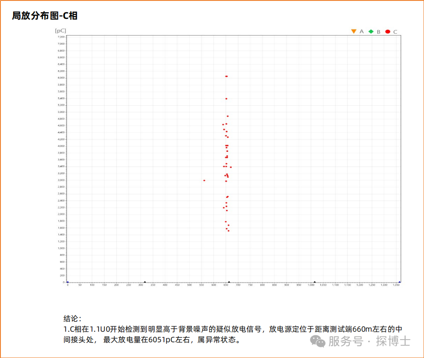This screenshot has height=358, width=424.
Task: Click the black joint marker near 320 m
Action: tap(145, 282)
